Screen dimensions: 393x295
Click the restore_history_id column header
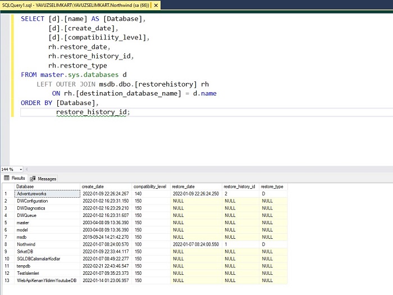(240, 187)
